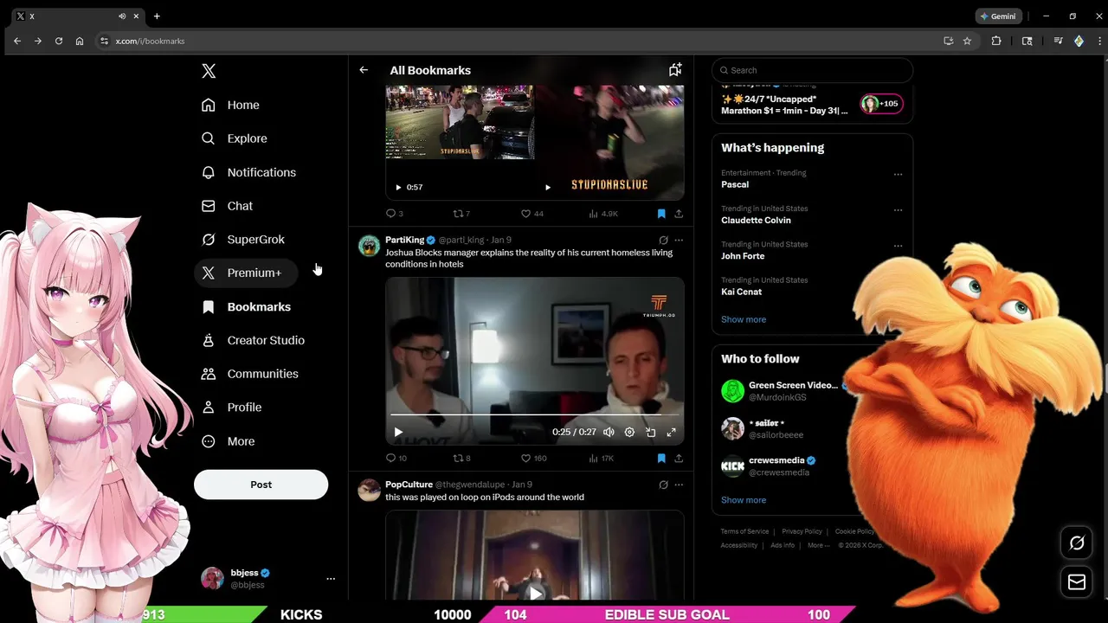Expand PartiKing video to fullscreen
The width and height of the screenshot is (1108, 623).
pos(671,432)
